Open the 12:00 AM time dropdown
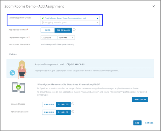The image size is (161, 131). point(66,37)
